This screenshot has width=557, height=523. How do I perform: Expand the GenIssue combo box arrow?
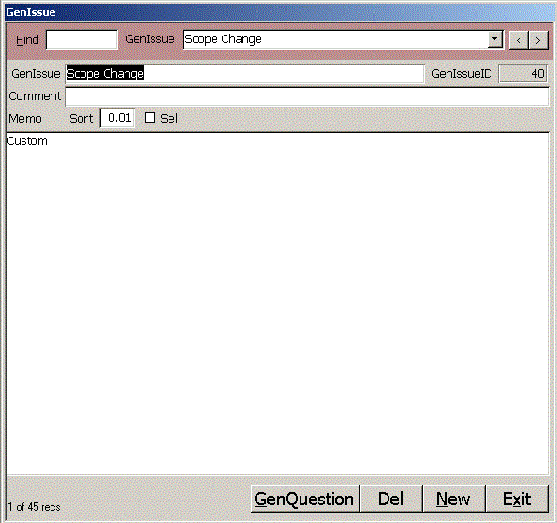click(494, 39)
